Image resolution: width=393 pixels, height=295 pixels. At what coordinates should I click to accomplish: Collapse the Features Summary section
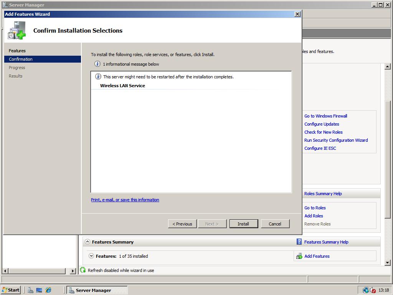point(87,242)
